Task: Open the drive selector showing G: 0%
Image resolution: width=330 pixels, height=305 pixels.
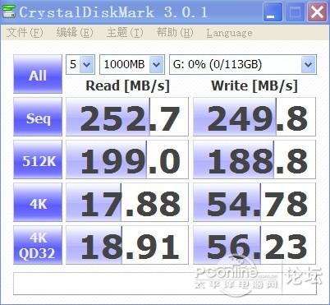Action: click(243, 65)
